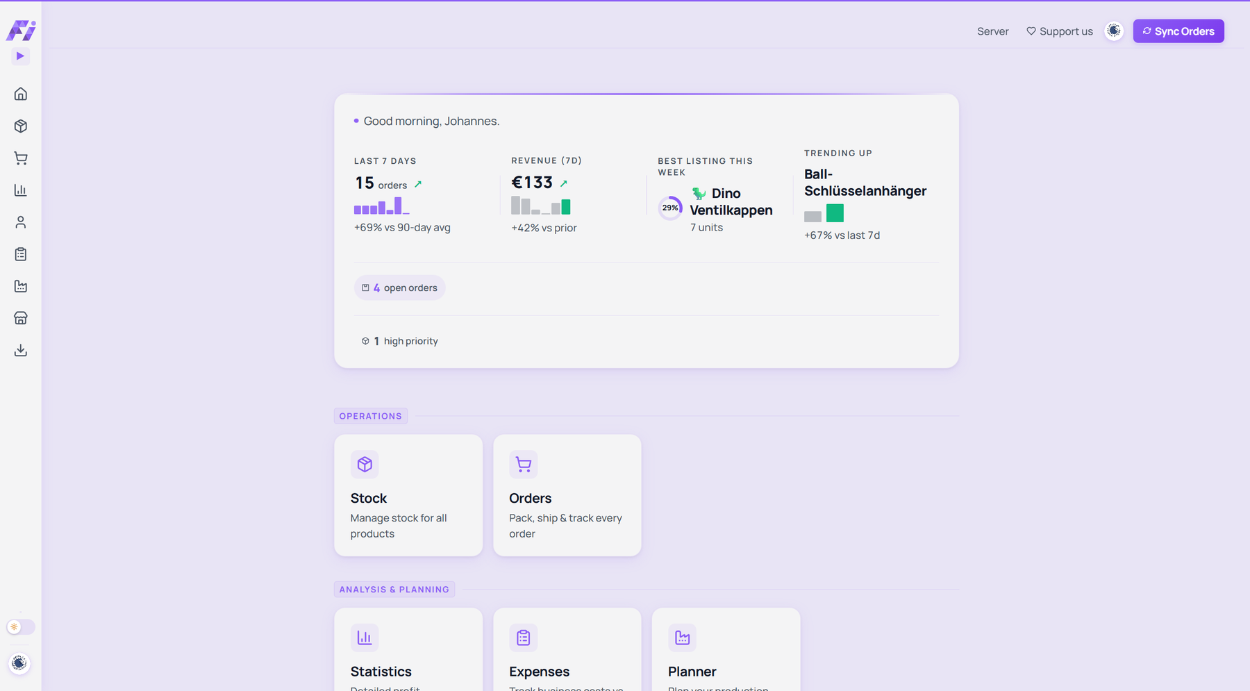Click the Stock card box icon
The width and height of the screenshot is (1250, 691).
pos(365,464)
